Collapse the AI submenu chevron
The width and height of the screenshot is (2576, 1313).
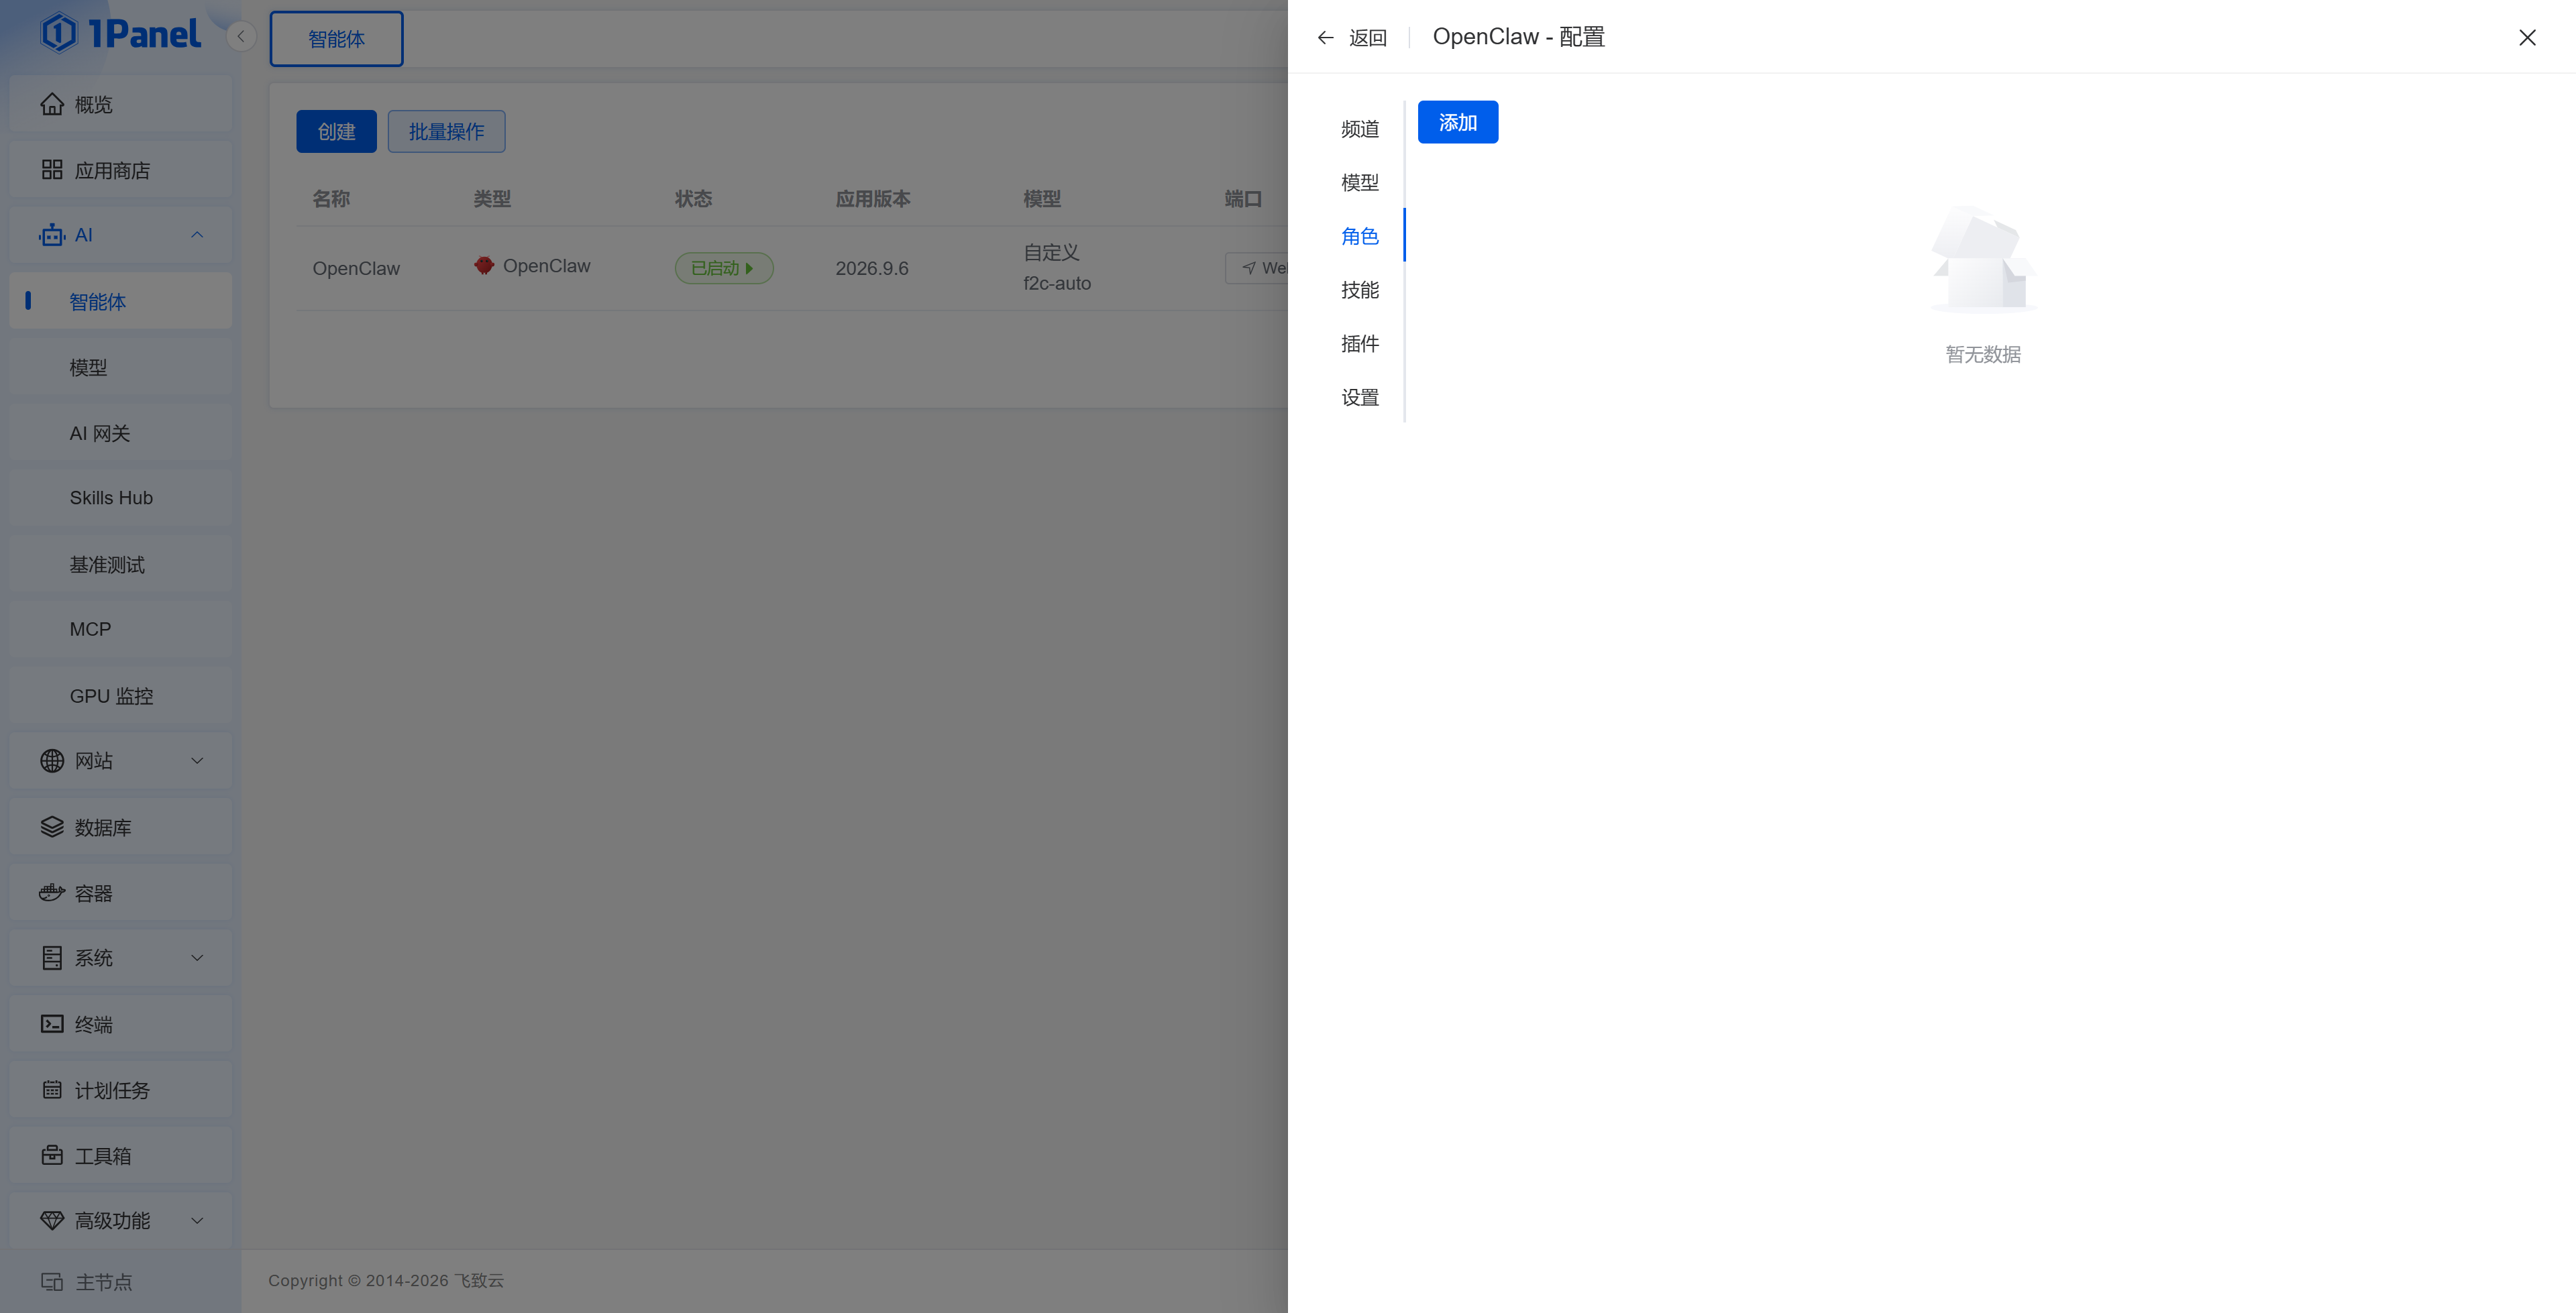197,235
